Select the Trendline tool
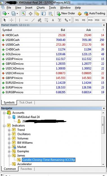Screen dimensions: 107x176 pyautogui.click(x=33, y=20)
